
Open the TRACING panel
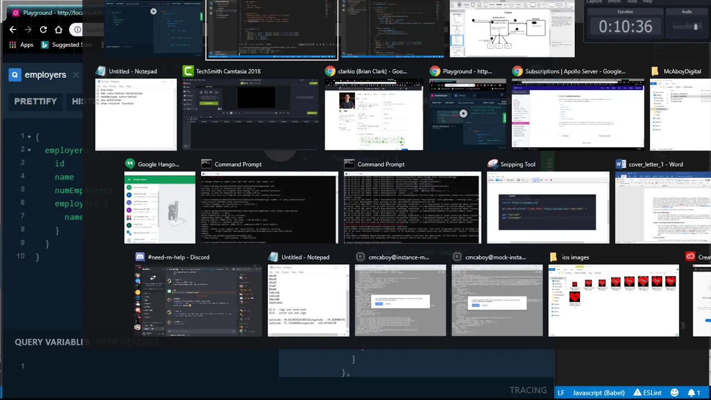528,390
